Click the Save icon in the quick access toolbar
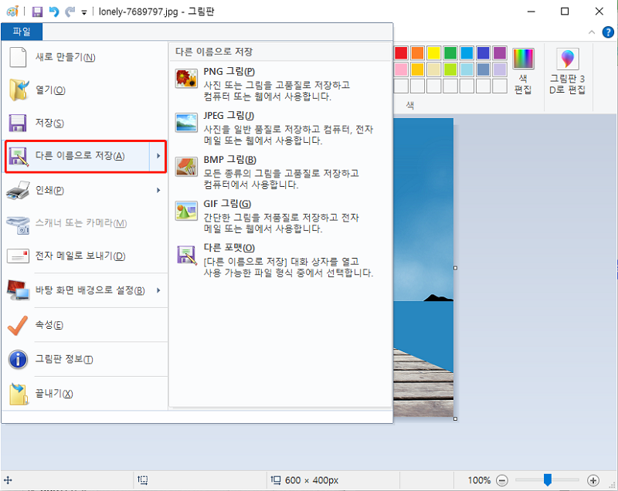 37,11
